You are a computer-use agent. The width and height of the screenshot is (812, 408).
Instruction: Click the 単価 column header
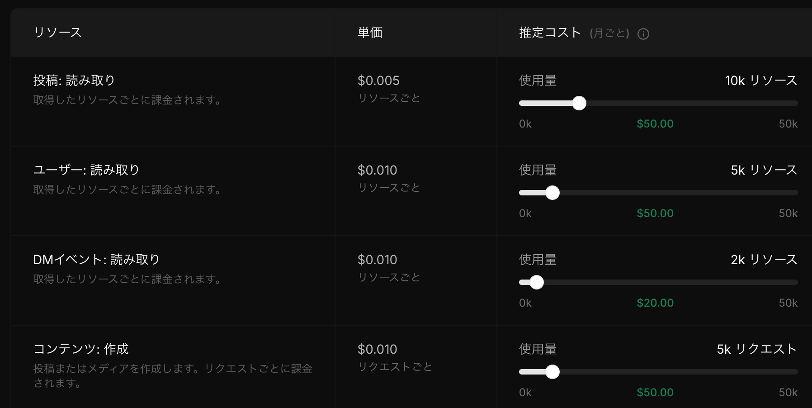coord(370,33)
